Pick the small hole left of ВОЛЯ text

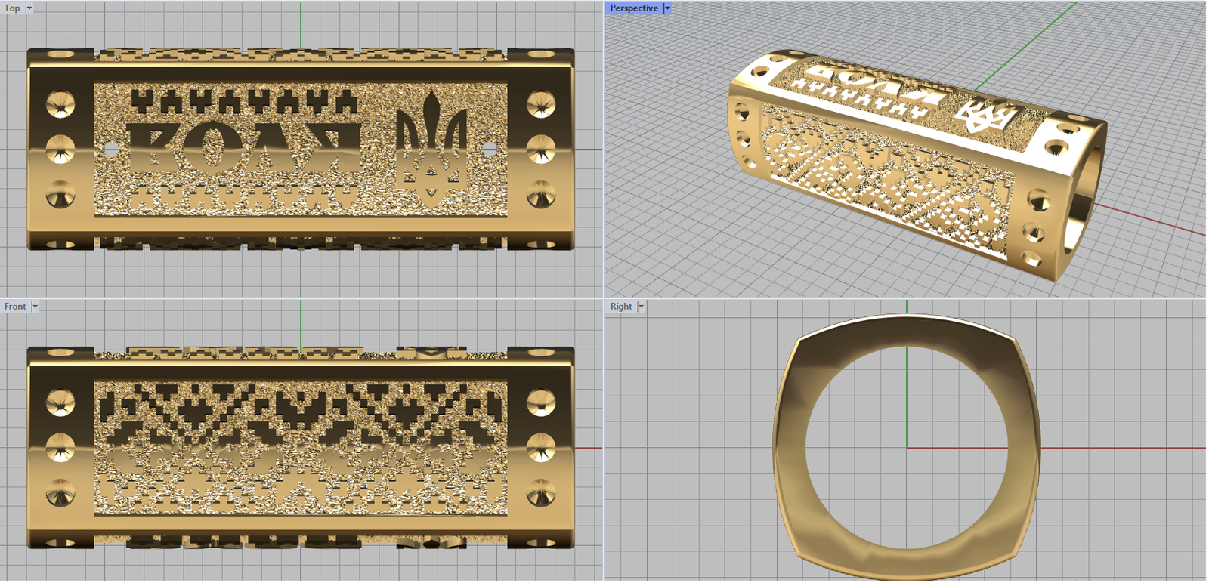point(111,150)
